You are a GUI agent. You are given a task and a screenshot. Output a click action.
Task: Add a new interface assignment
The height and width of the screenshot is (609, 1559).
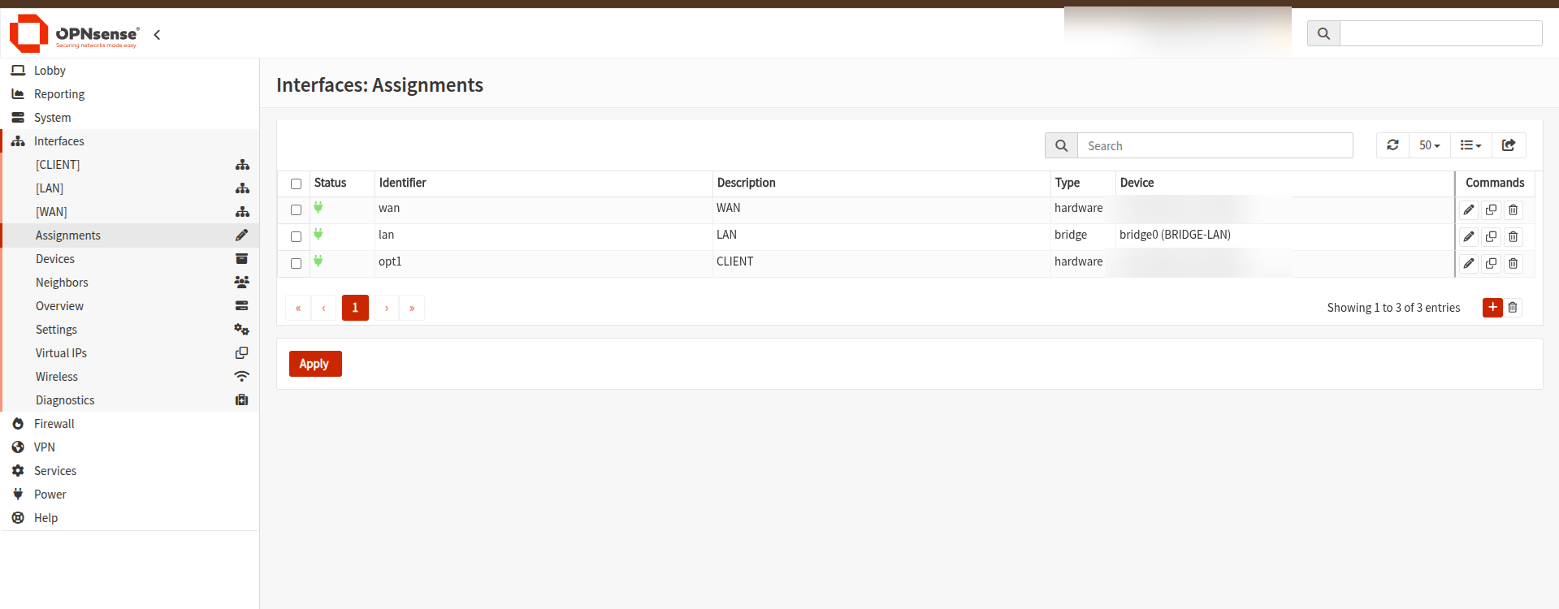point(1492,307)
